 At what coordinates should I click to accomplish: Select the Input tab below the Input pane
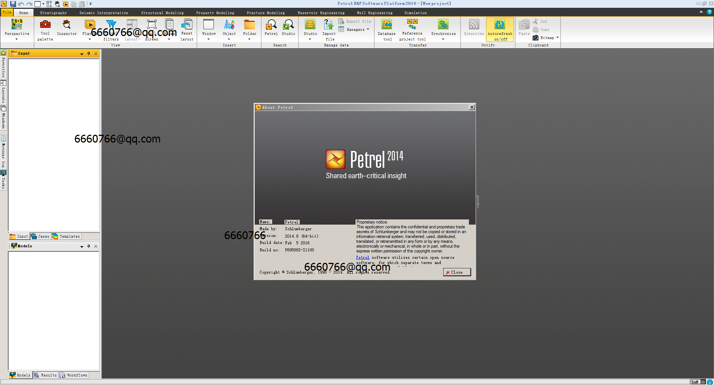19,236
